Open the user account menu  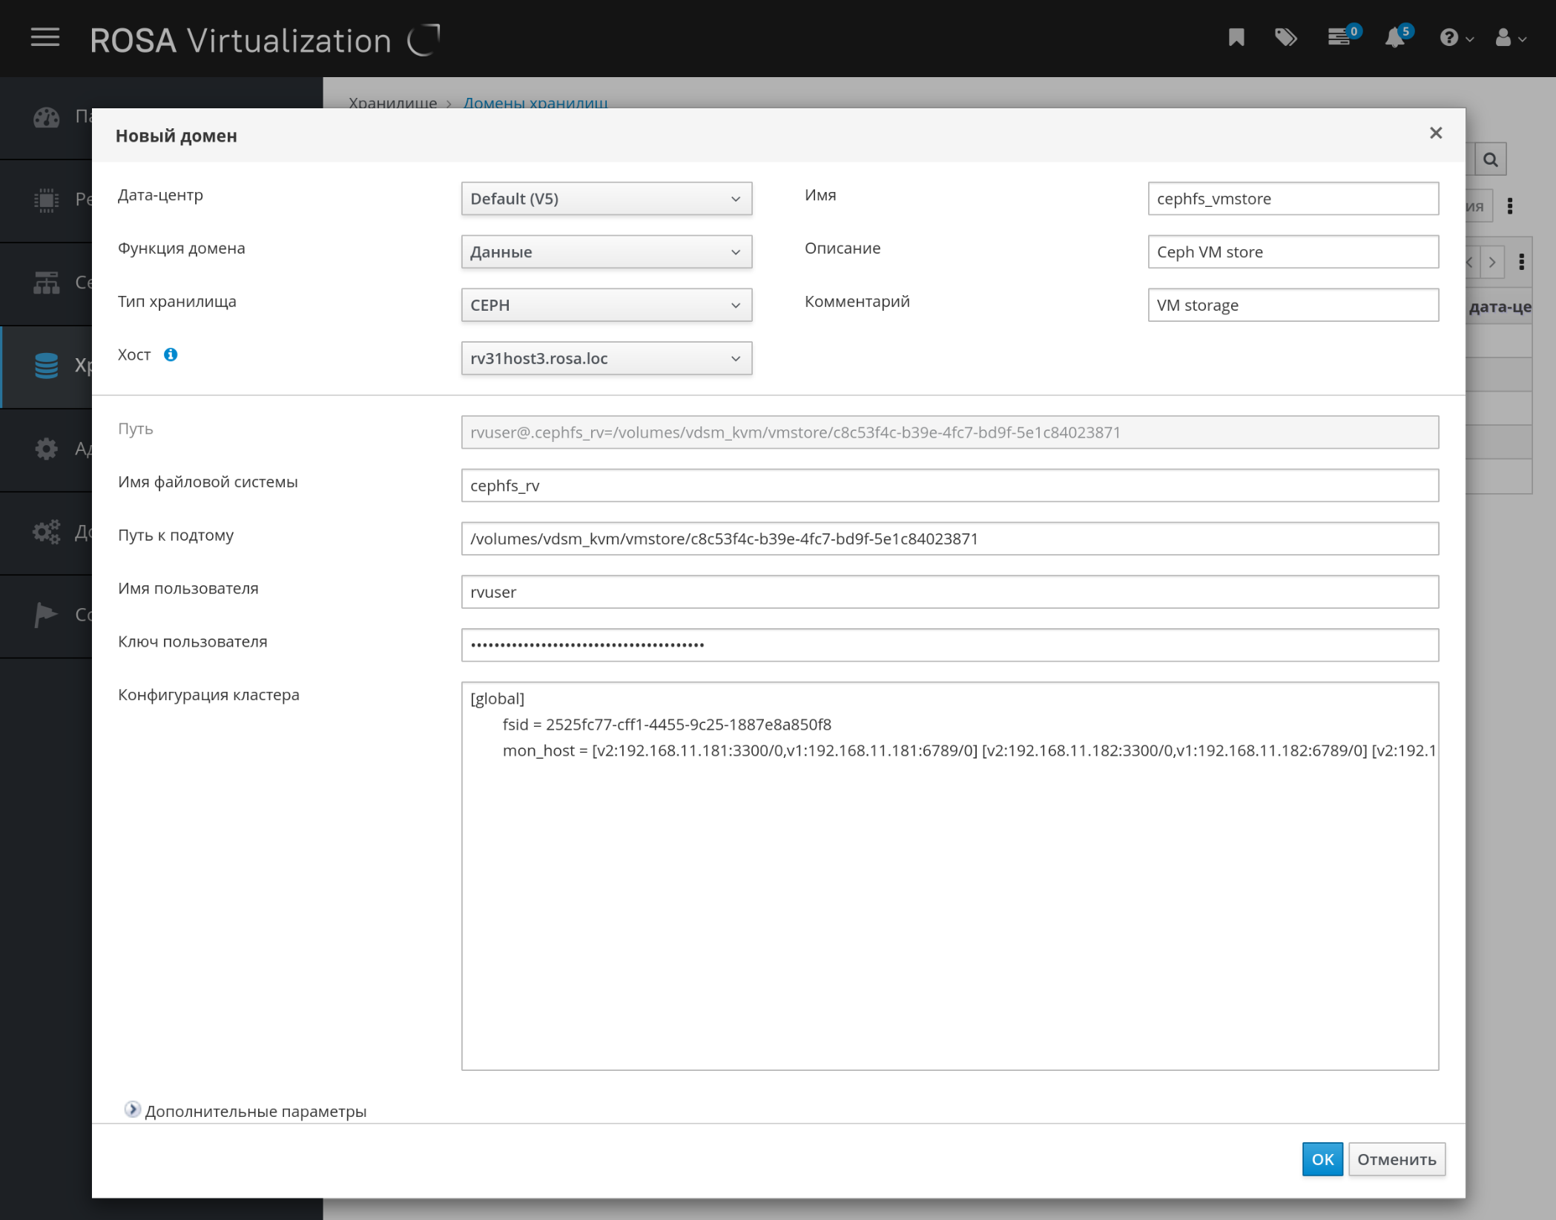click(1509, 38)
